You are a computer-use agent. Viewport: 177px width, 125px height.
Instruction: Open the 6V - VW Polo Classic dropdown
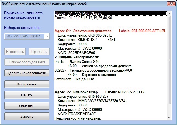coord(27,36)
